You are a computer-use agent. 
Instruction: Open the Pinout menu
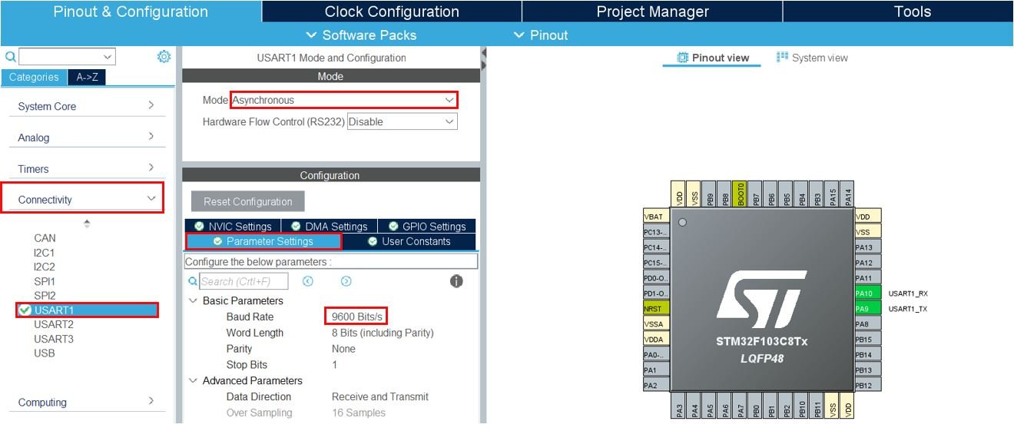pos(541,35)
